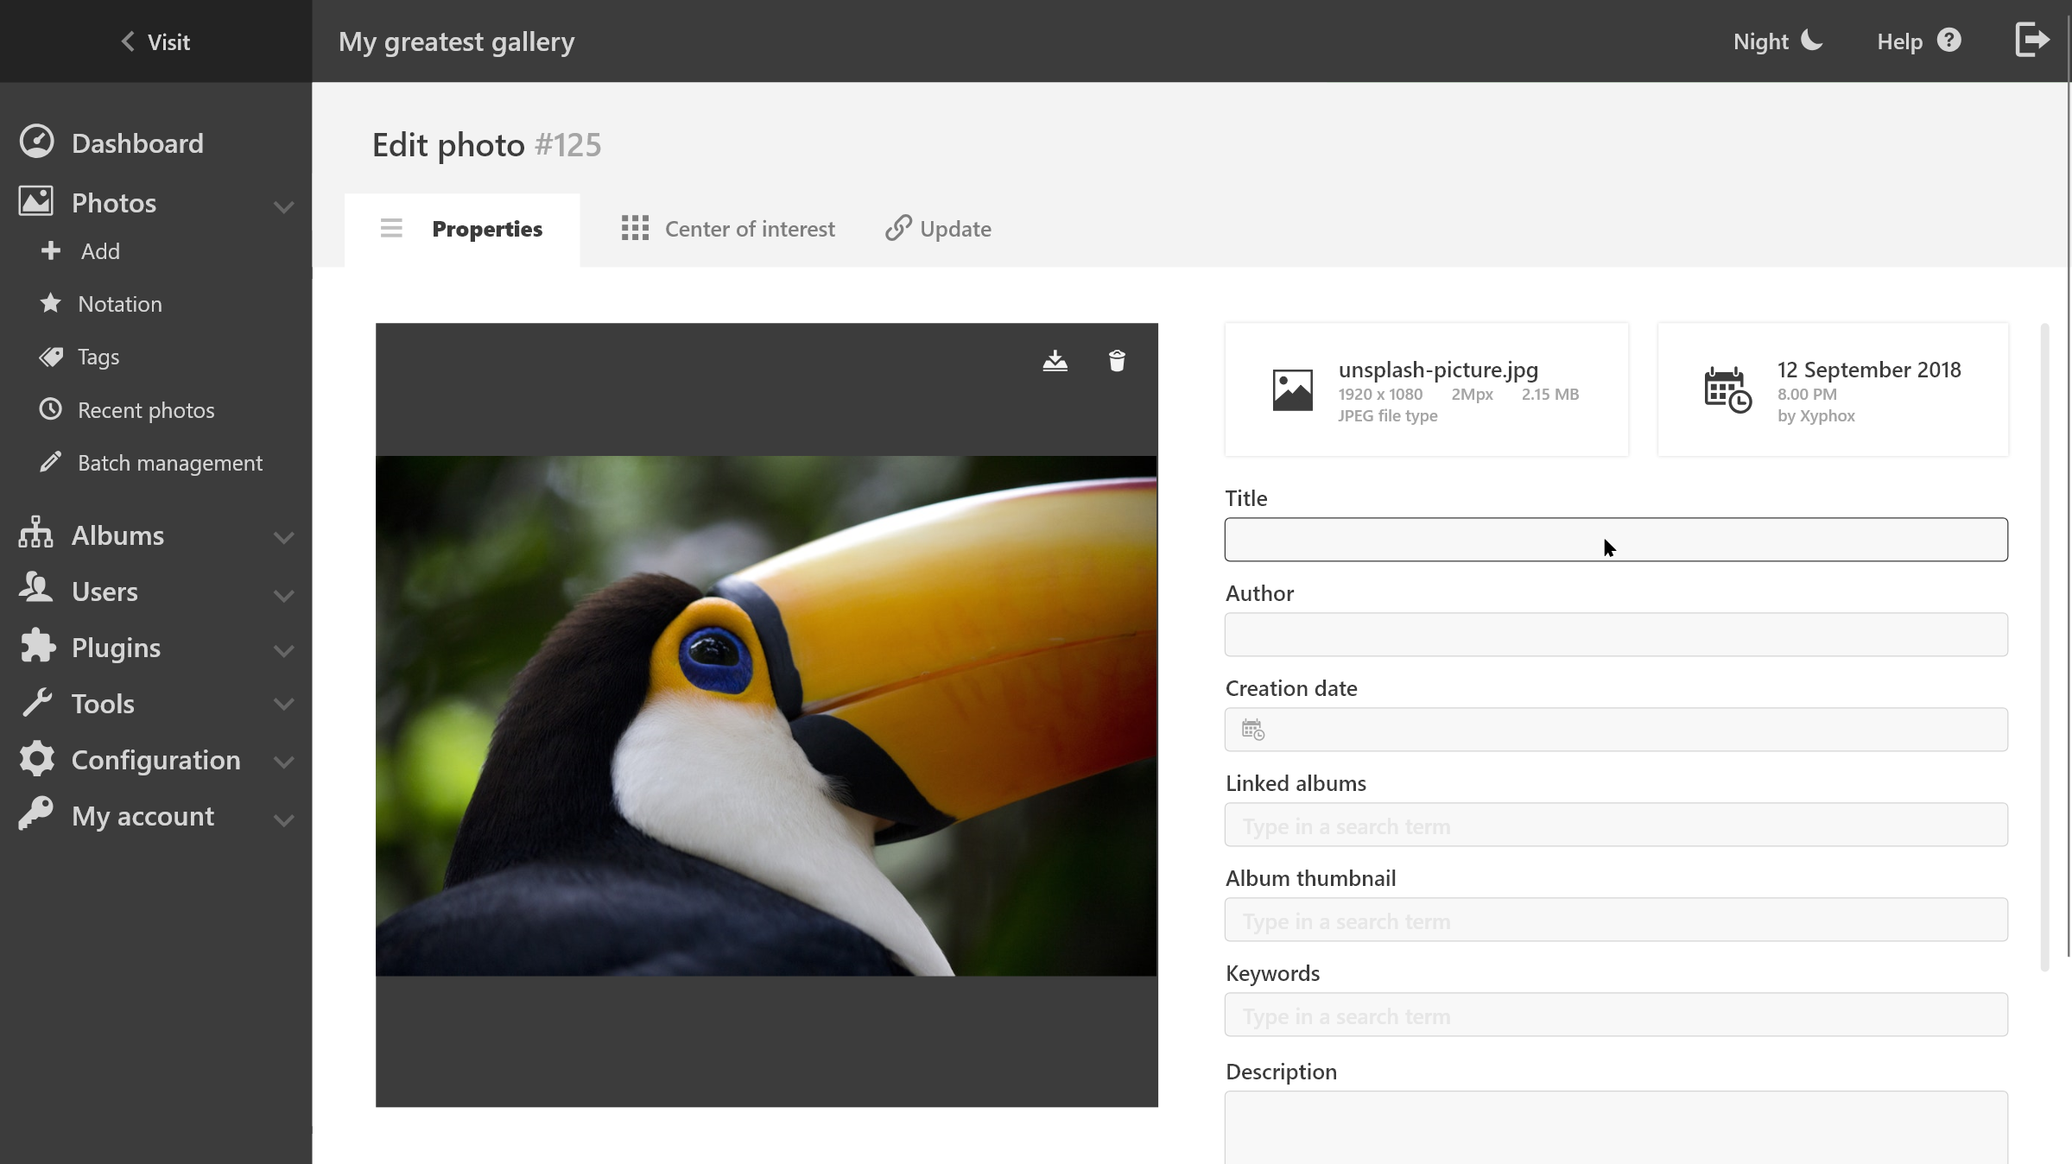This screenshot has width=2072, height=1164.
Task: Click the tag icon beside Tags
Action: (x=51, y=357)
